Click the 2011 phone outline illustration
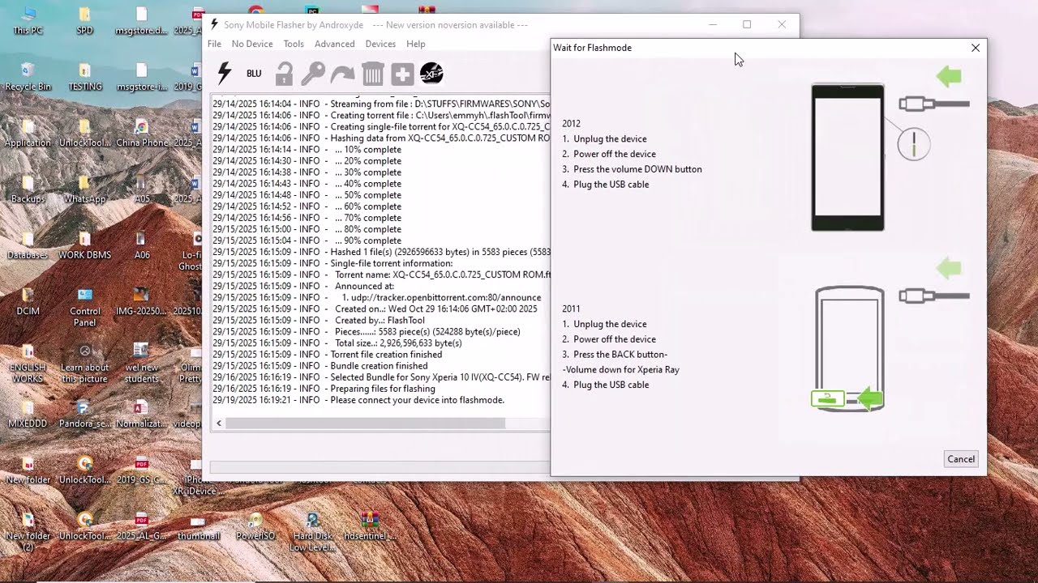This screenshot has width=1038, height=583. click(x=849, y=348)
